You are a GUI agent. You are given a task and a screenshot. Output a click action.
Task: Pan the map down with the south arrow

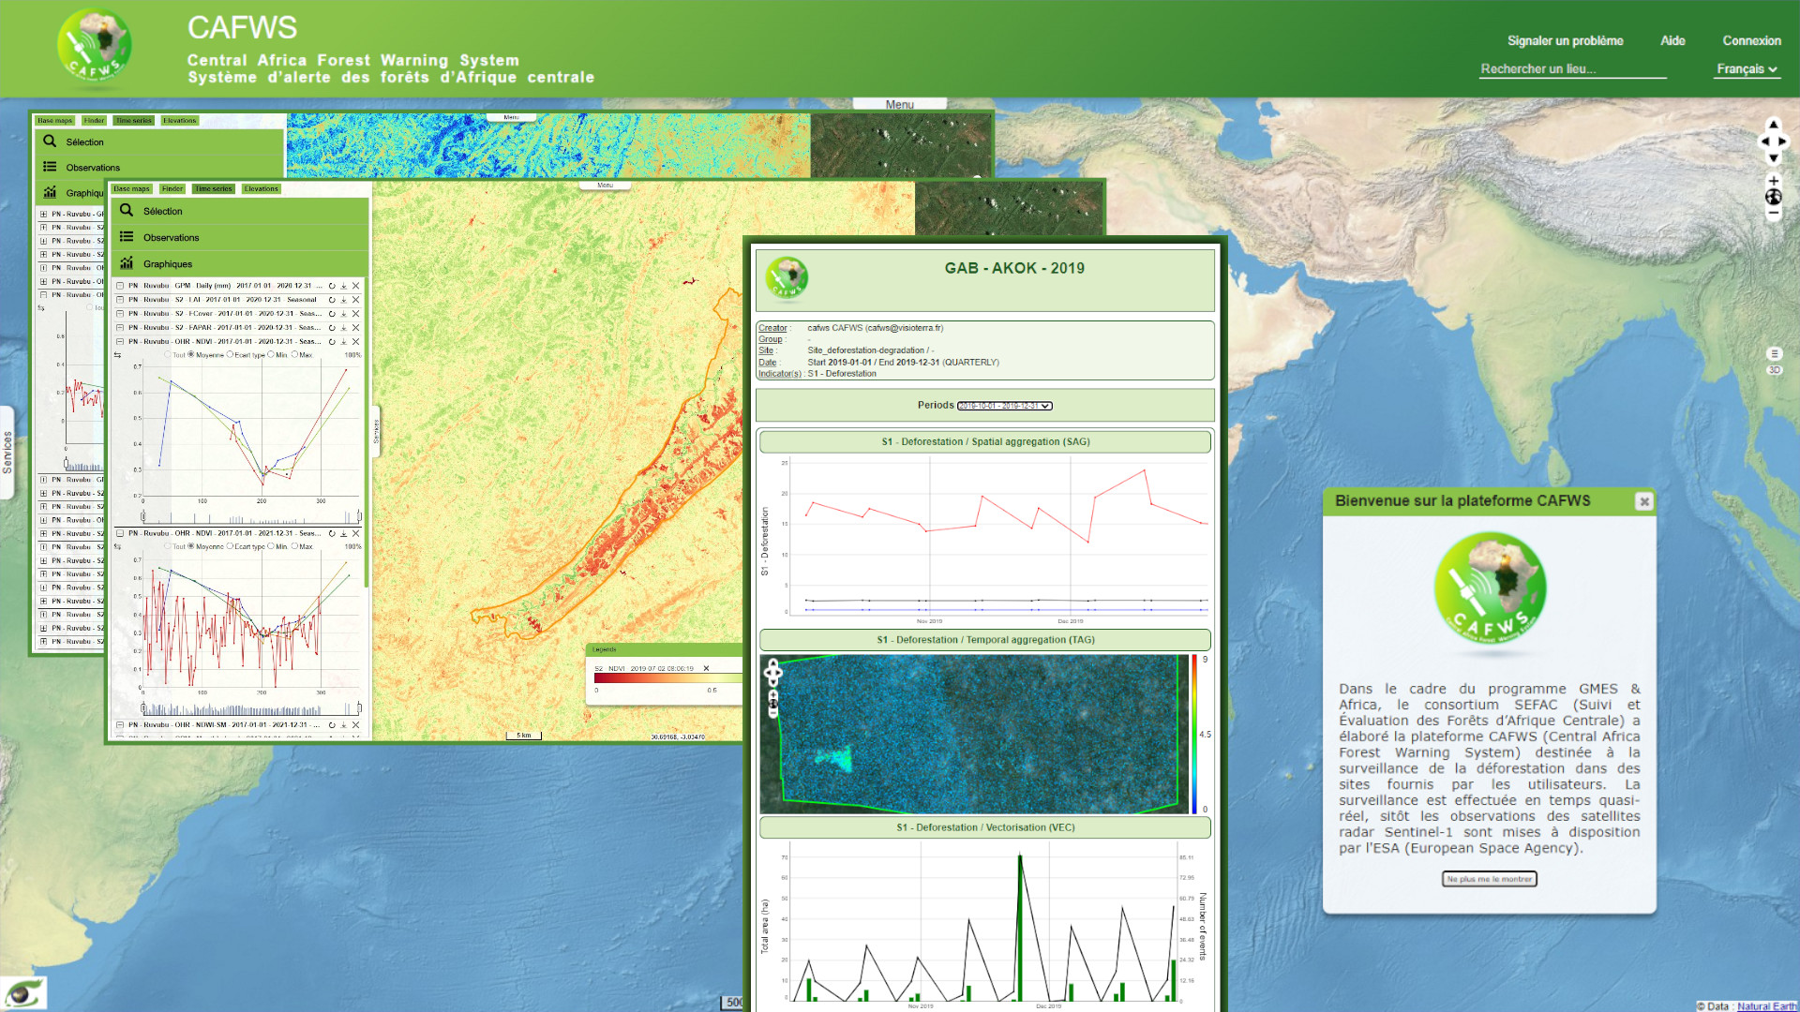tap(1773, 158)
